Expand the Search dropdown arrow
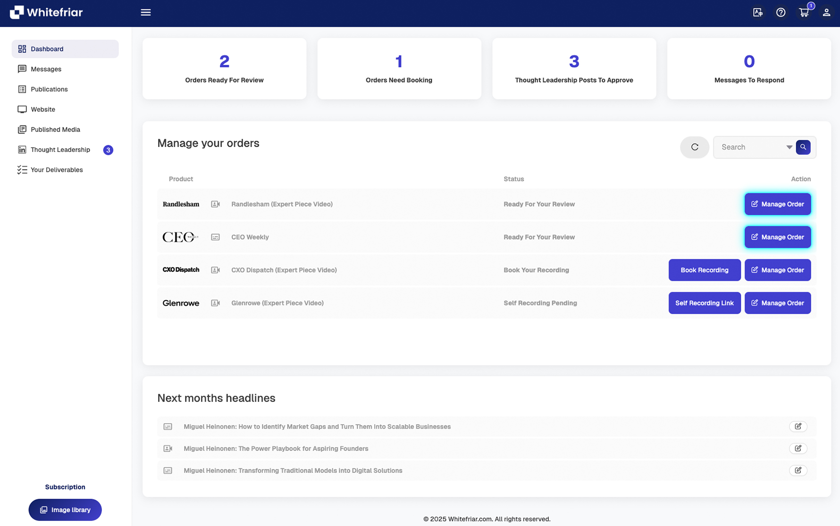840x526 pixels. pyautogui.click(x=789, y=147)
